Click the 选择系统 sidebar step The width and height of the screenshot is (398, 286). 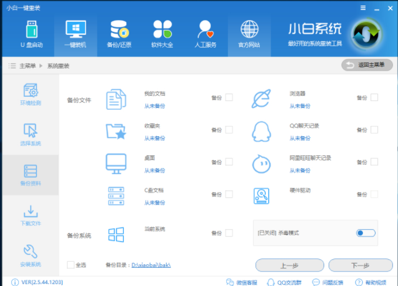pyautogui.click(x=31, y=136)
